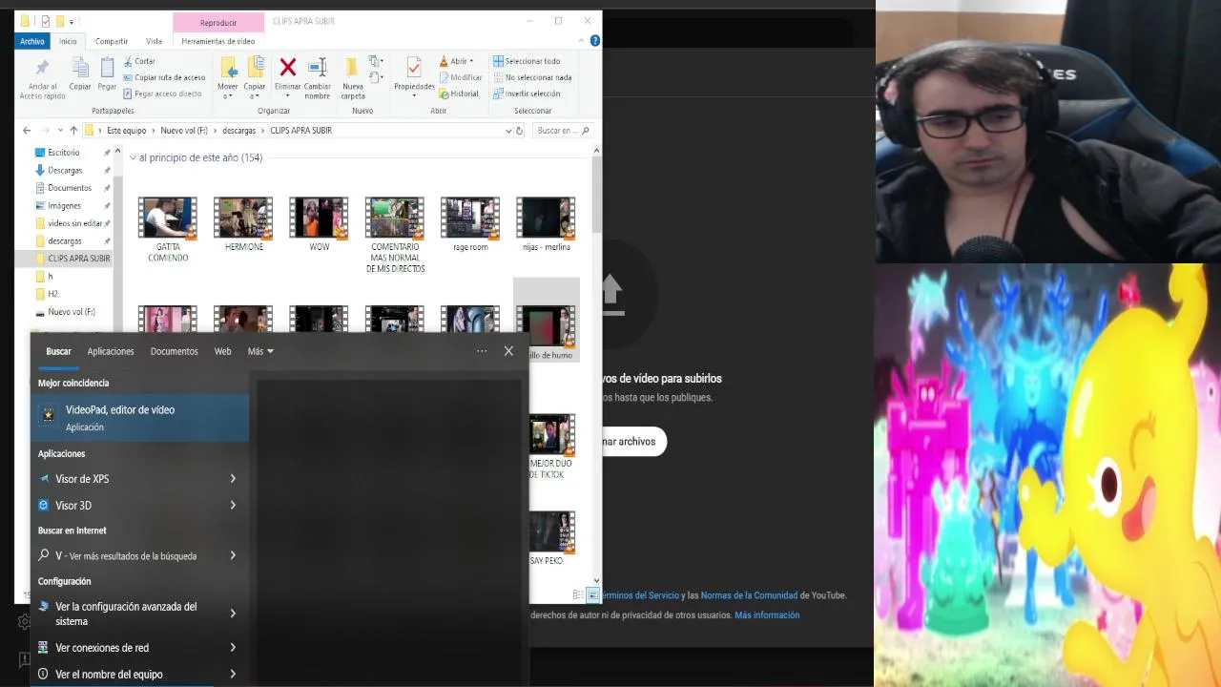Click the Cambiar nombre icon
Viewport: 1221px width, 687px height.
[x=317, y=68]
